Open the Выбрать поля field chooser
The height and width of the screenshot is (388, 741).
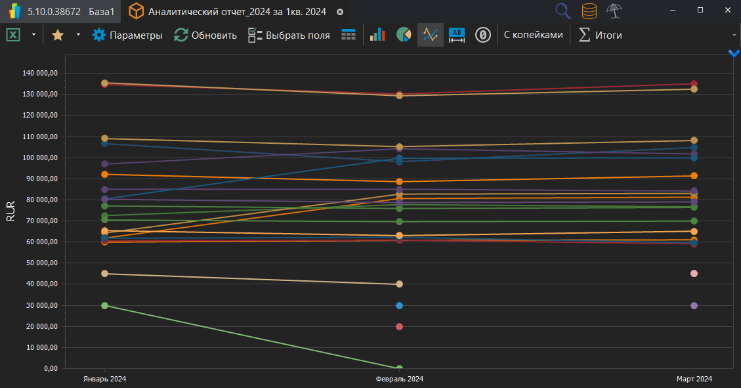point(289,35)
